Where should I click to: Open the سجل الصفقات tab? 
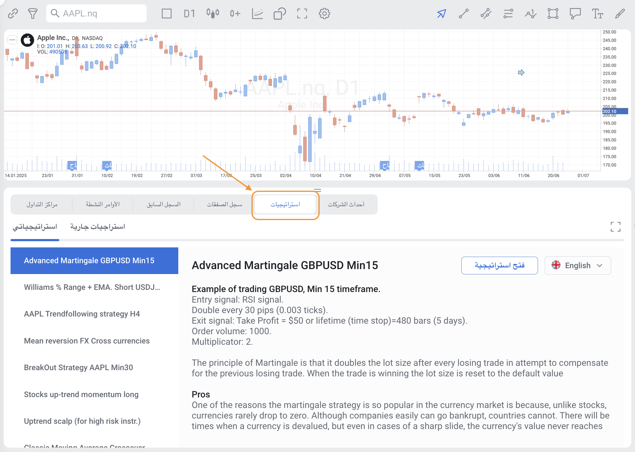point(224,204)
